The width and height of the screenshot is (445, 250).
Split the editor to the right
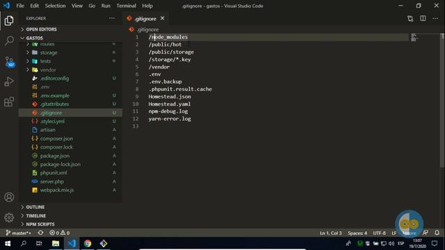tap(423, 19)
